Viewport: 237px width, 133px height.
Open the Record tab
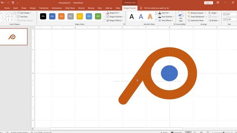point(81,8)
